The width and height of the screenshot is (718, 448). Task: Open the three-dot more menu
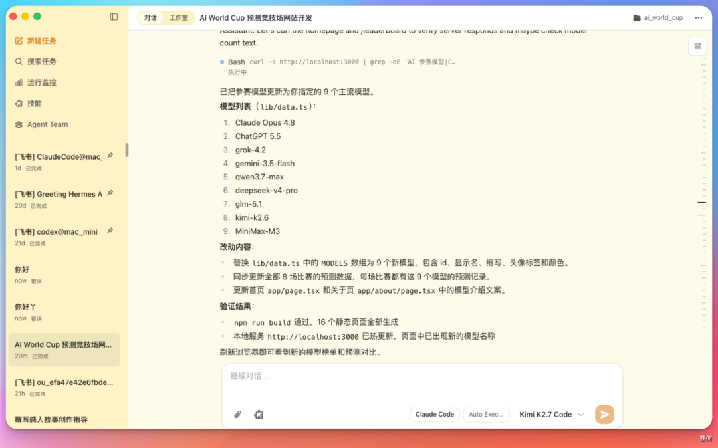(x=698, y=17)
